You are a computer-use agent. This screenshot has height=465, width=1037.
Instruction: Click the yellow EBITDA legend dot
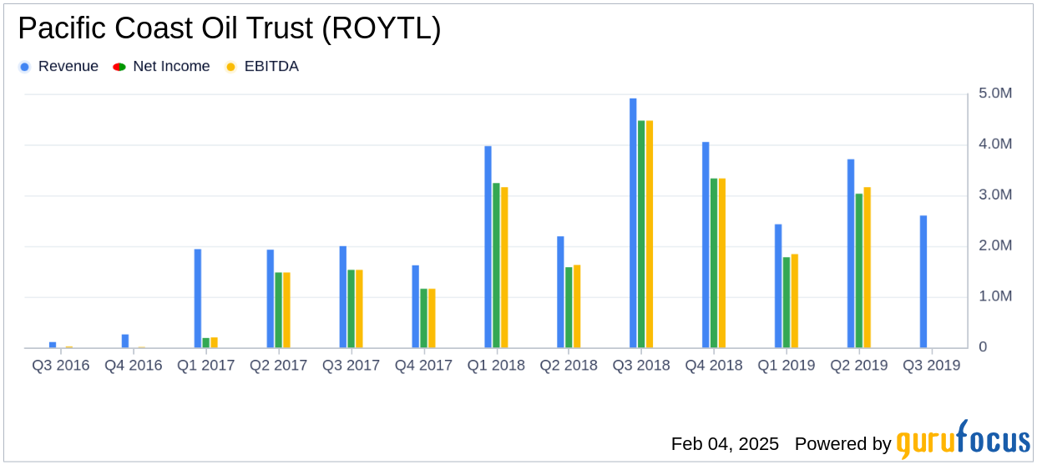click(x=231, y=67)
